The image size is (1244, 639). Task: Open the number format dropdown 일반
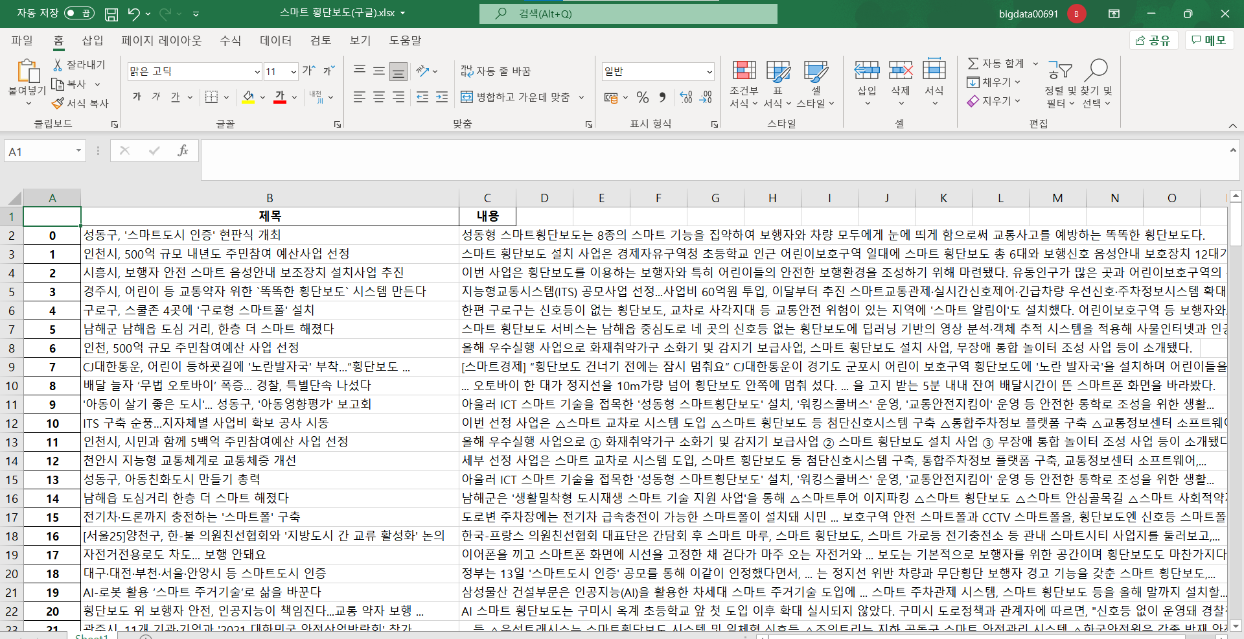(x=709, y=72)
